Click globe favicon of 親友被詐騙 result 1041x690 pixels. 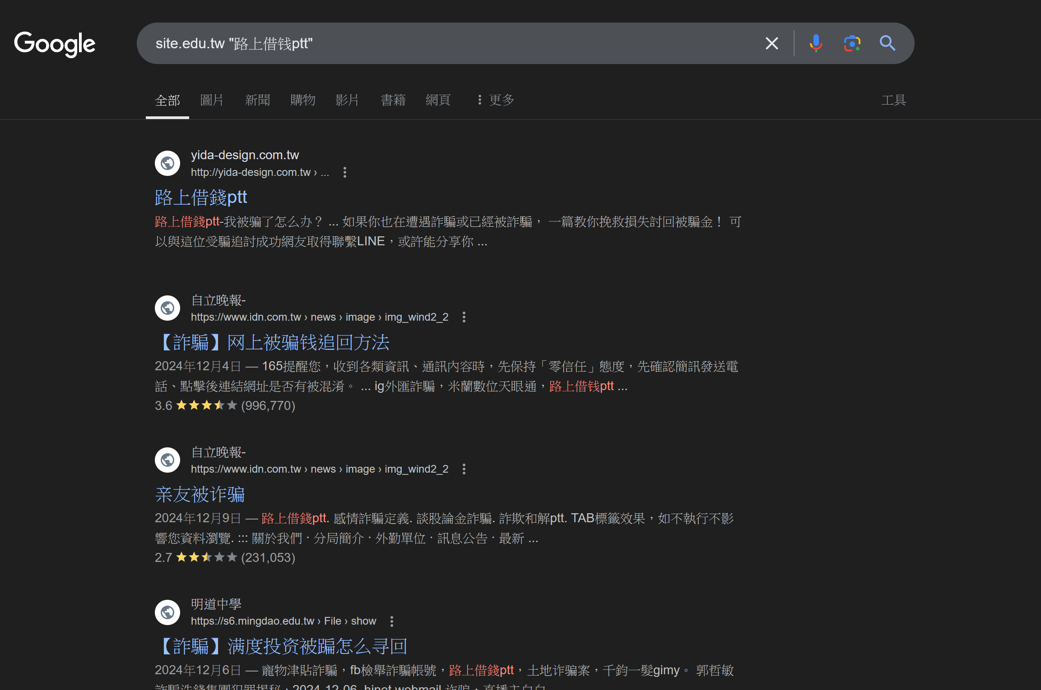coord(167,460)
